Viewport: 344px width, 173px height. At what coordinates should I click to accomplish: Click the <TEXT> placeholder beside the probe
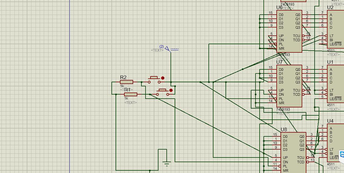pos(157,50)
